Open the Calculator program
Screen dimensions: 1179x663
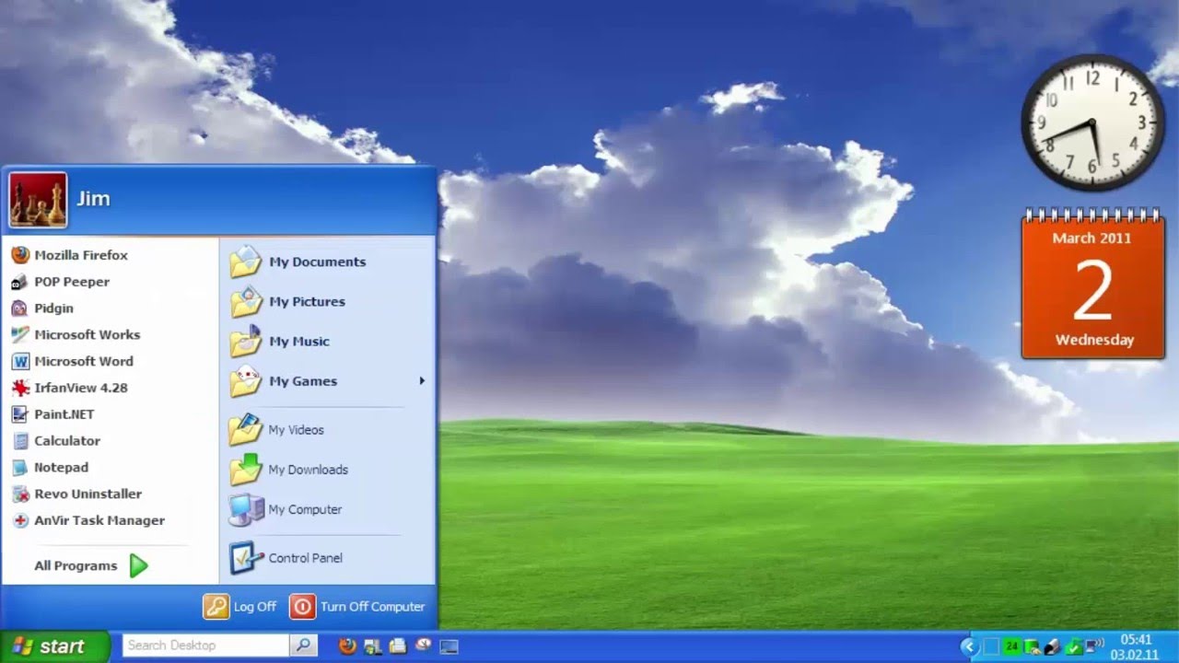pos(56,441)
